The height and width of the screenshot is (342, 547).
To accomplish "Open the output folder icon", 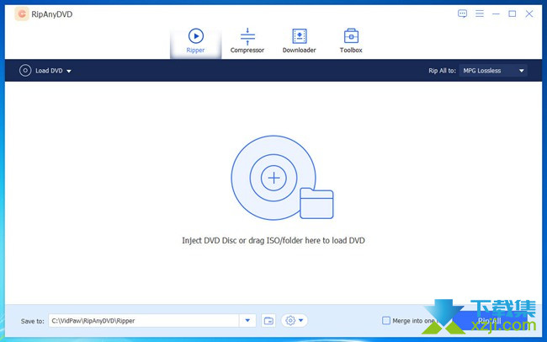I will 268,320.
